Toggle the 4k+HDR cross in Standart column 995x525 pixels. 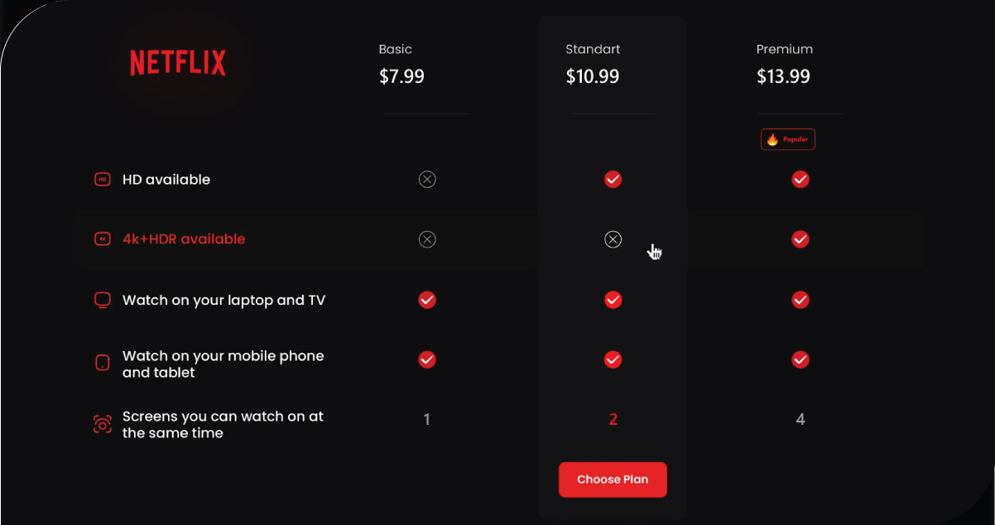[x=613, y=238]
